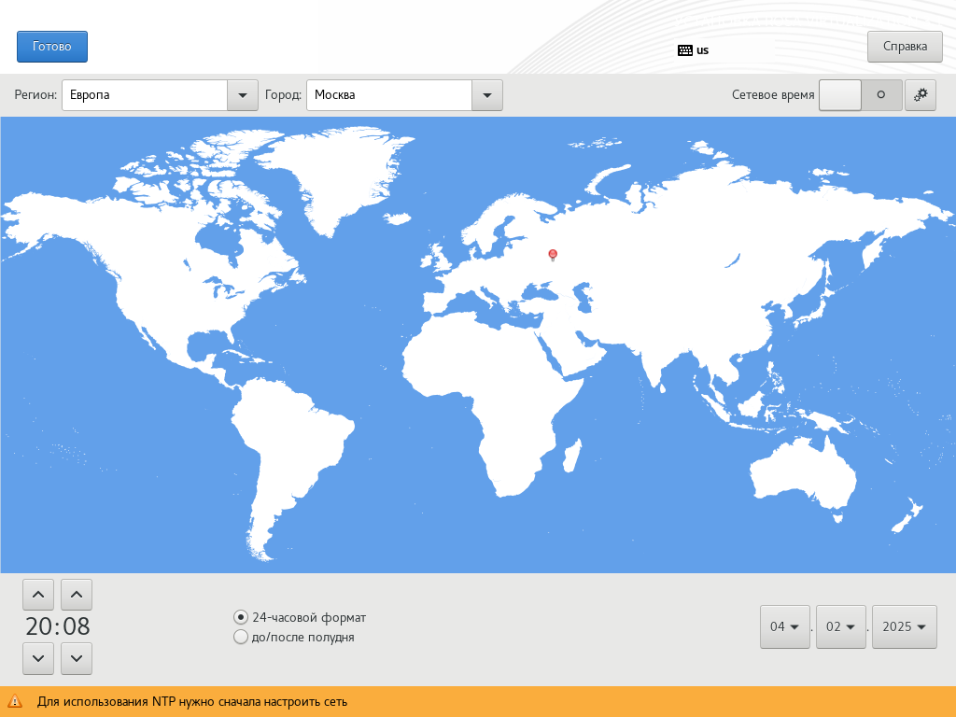Expand the Регион dropdown arrow
This screenshot has height=717, width=956.
coord(243,95)
